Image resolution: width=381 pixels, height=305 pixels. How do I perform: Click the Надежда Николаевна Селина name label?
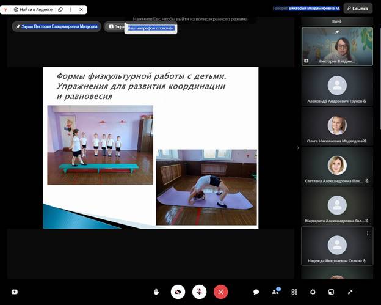335,261
